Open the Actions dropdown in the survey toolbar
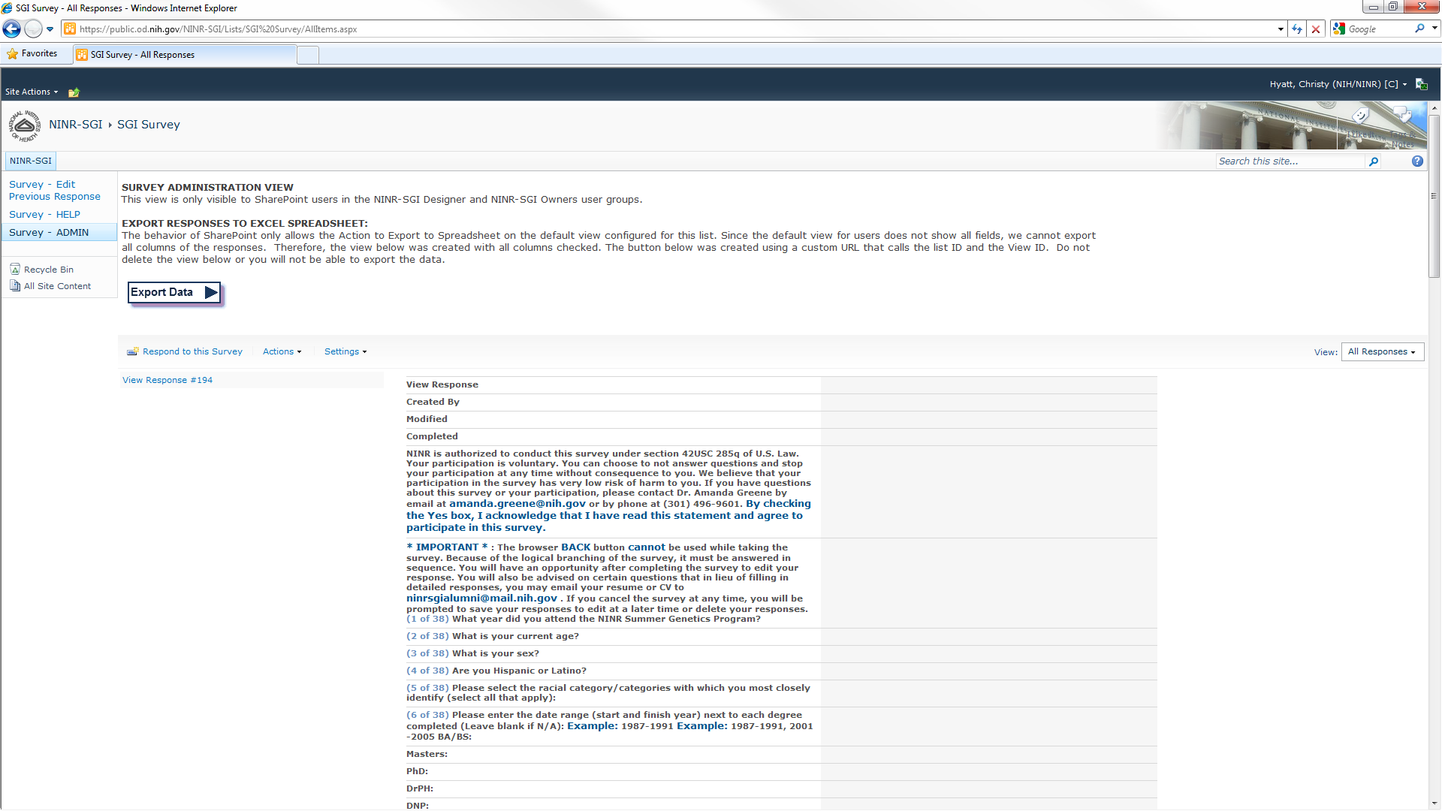This screenshot has width=1442, height=811. coord(282,351)
